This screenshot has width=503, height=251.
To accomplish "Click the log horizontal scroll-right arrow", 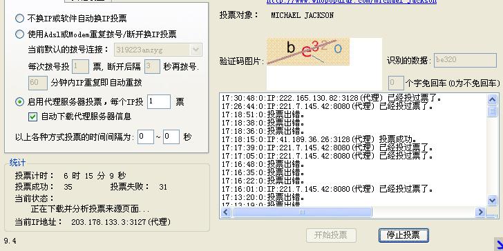I will (x=480, y=212).
